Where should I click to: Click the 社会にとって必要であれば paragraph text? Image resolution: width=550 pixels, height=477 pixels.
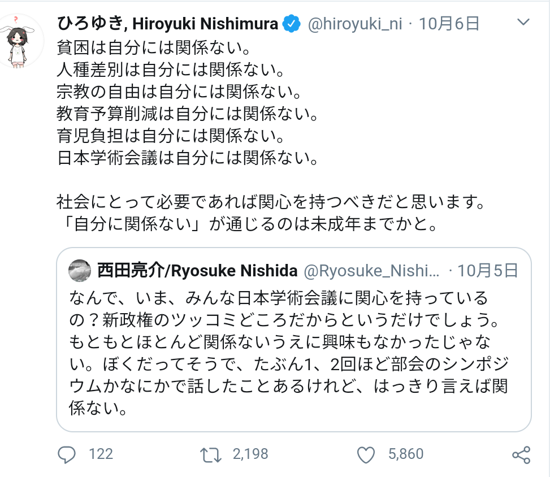(271, 213)
